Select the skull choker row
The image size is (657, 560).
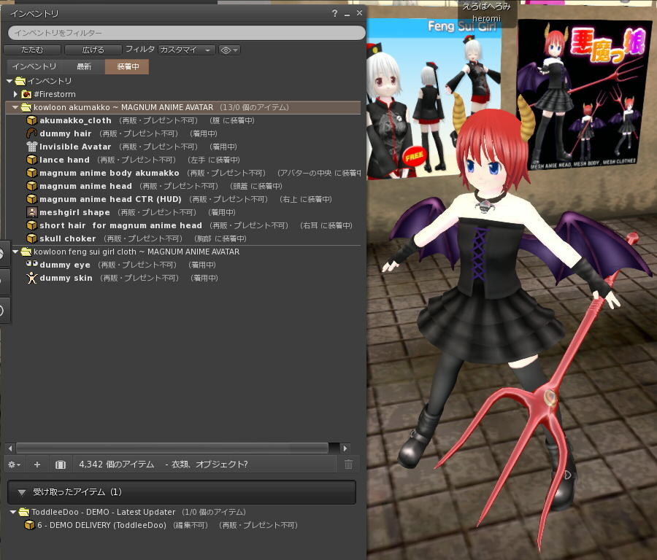(x=183, y=238)
